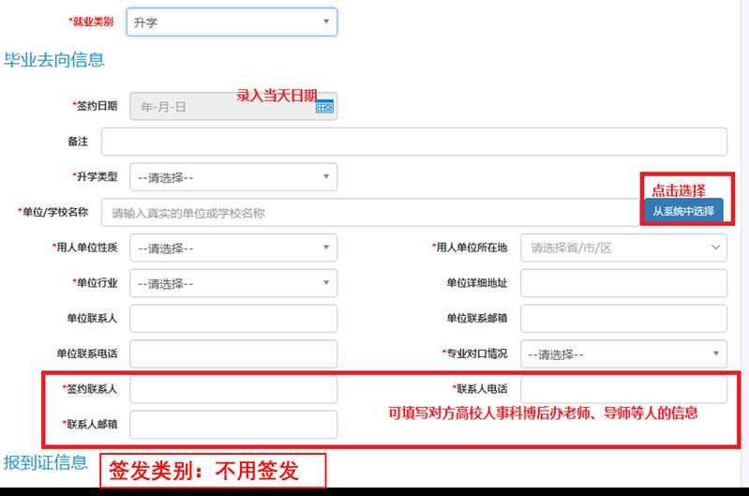Image resolution: width=749 pixels, height=496 pixels.
Task: Click the 报到证信息 section heading
Action: [46, 462]
